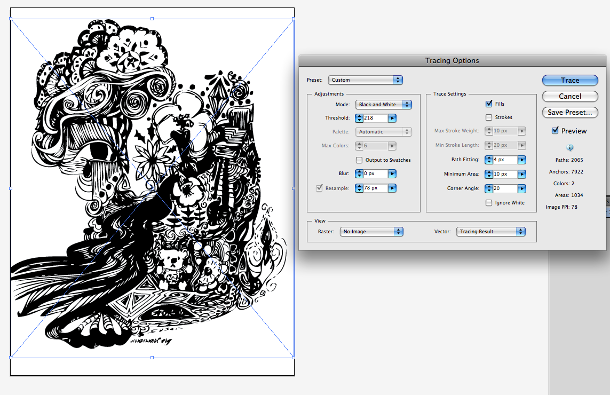Check the Ignore White option
Image resolution: width=610 pixels, height=395 pixels.
click(x=488, y=203)
